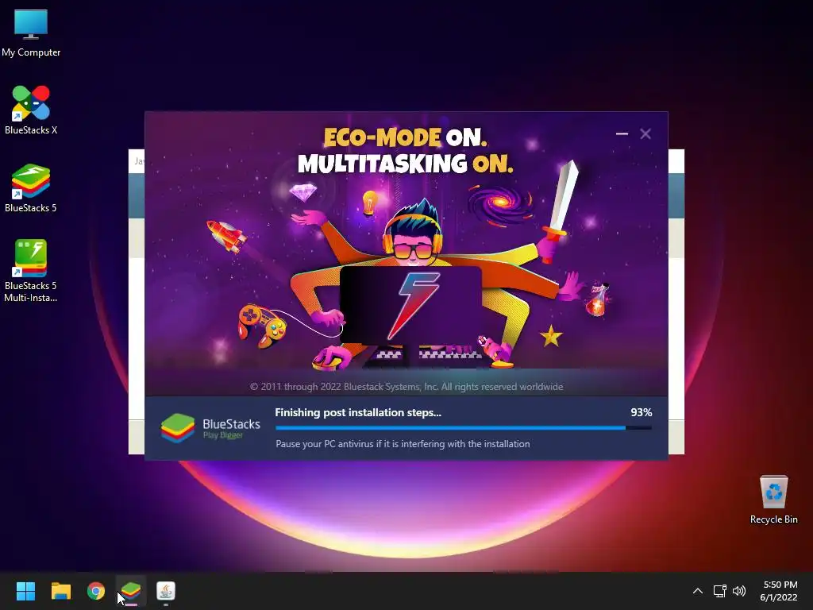The image size is (813, 610).
Task: Click the installation progress bar
Action: (x=464, y=428)
